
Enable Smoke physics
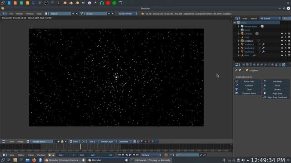tap(276, 90)
